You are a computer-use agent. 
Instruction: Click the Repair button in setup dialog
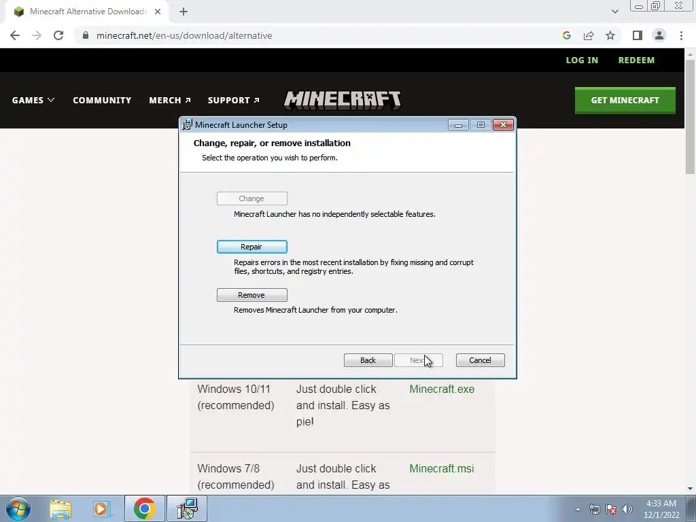[251, 247]
